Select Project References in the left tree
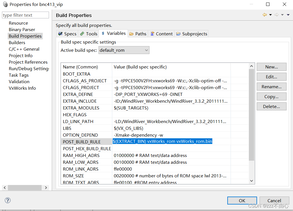The image size is (293, 211). click(28, 62)
